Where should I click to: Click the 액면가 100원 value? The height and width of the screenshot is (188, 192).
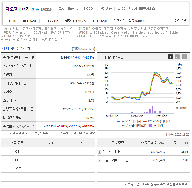pyautogui.click(x=90, y=75)
